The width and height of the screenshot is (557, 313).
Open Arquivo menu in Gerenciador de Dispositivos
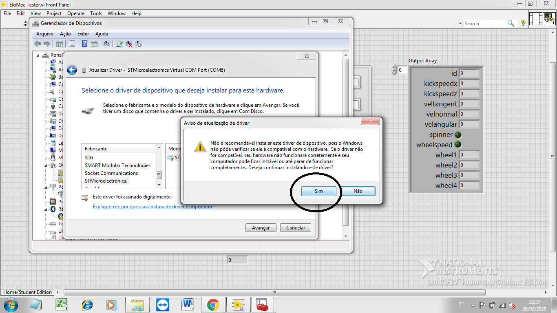tap(45, 34)
